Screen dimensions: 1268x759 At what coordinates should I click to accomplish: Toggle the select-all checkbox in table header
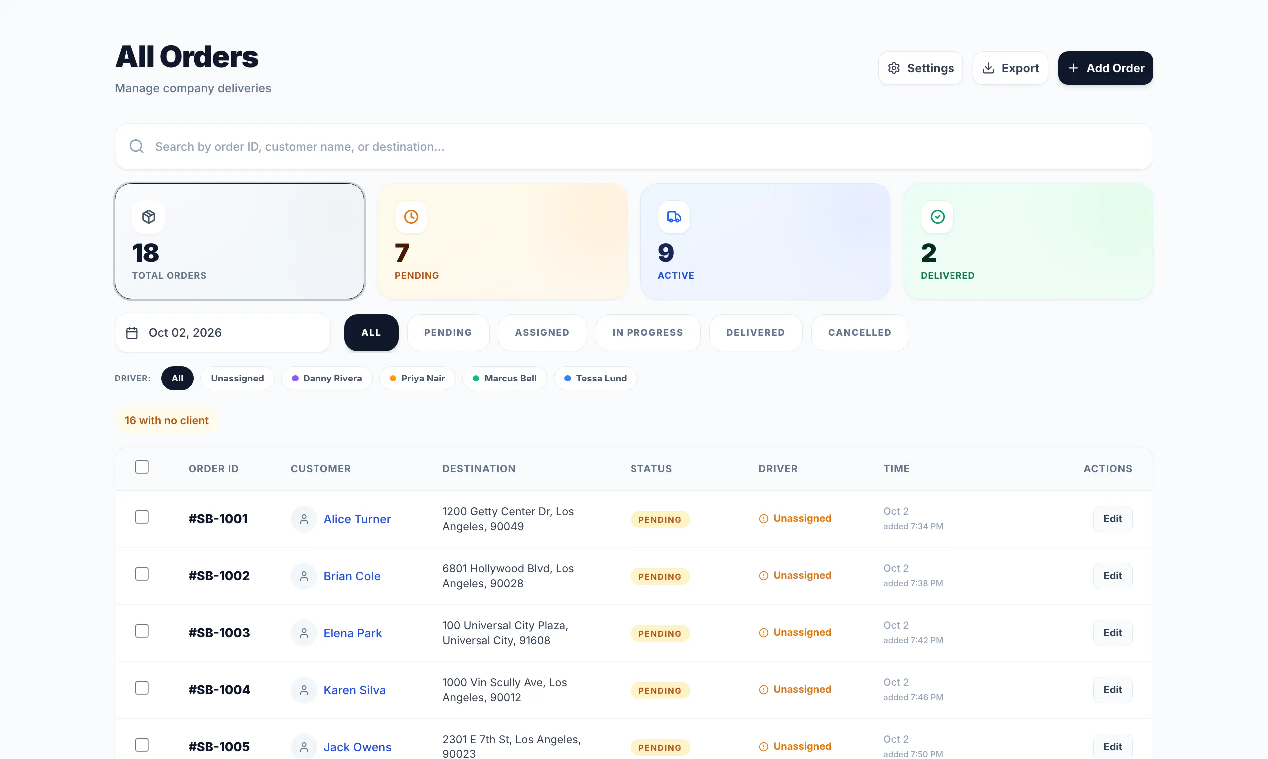pos(142,467)
